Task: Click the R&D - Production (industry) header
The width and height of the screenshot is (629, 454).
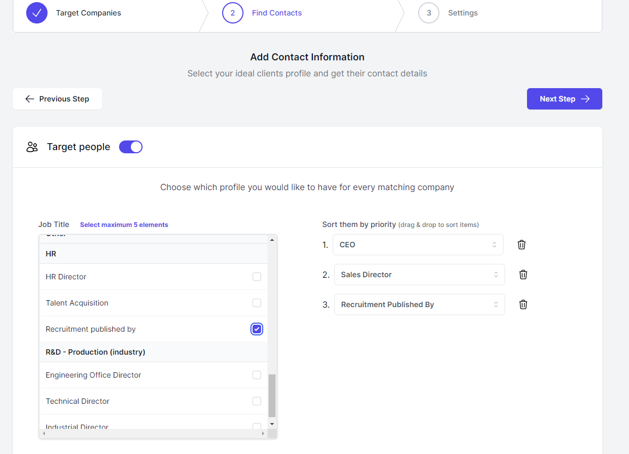Action: coord(153,352)
